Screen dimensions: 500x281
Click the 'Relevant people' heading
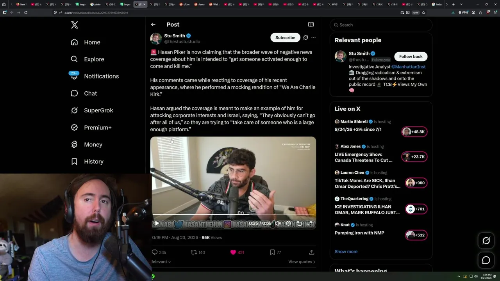coord(358,40)
